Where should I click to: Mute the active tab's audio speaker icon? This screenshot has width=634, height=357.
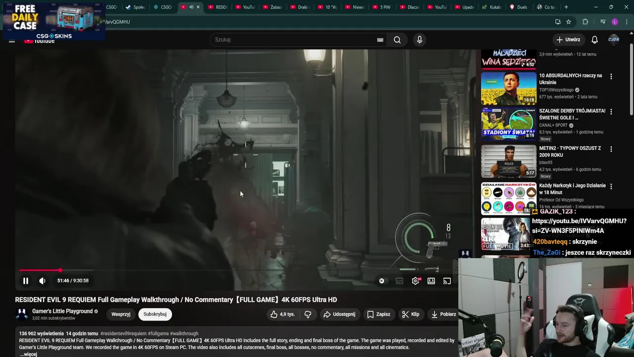click(x=191, y=7)
